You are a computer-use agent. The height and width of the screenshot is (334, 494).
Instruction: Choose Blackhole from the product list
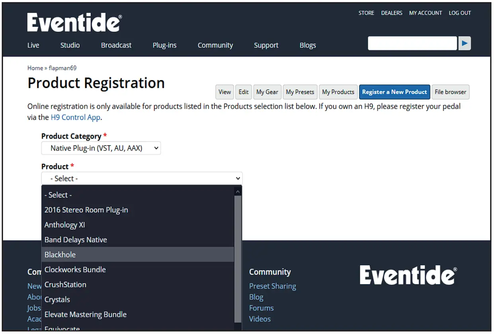(60, 255)
